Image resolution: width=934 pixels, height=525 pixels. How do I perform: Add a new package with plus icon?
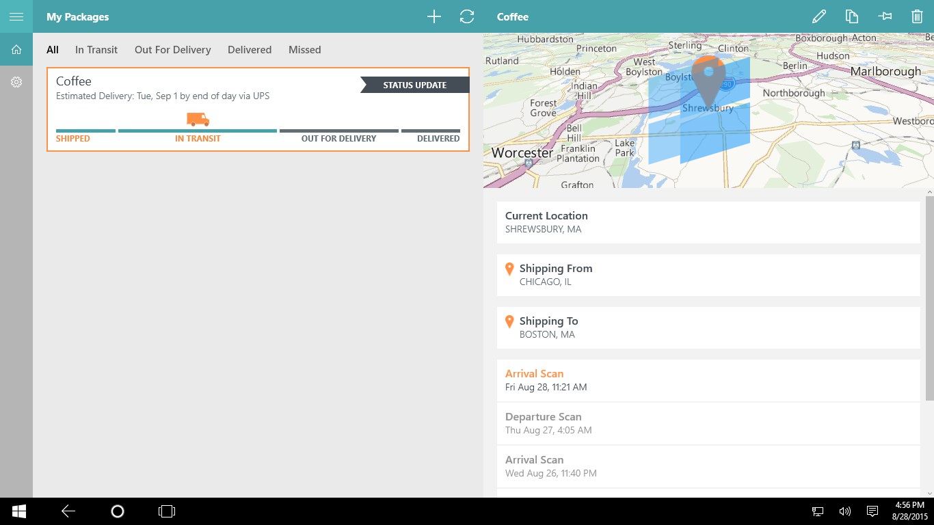(434, 16)
